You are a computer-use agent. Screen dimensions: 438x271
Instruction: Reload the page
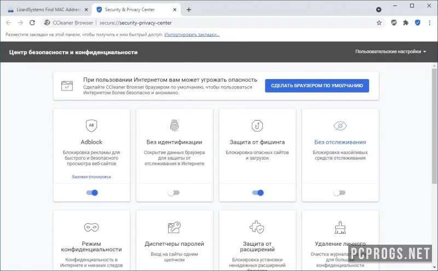tap(32, 22)
